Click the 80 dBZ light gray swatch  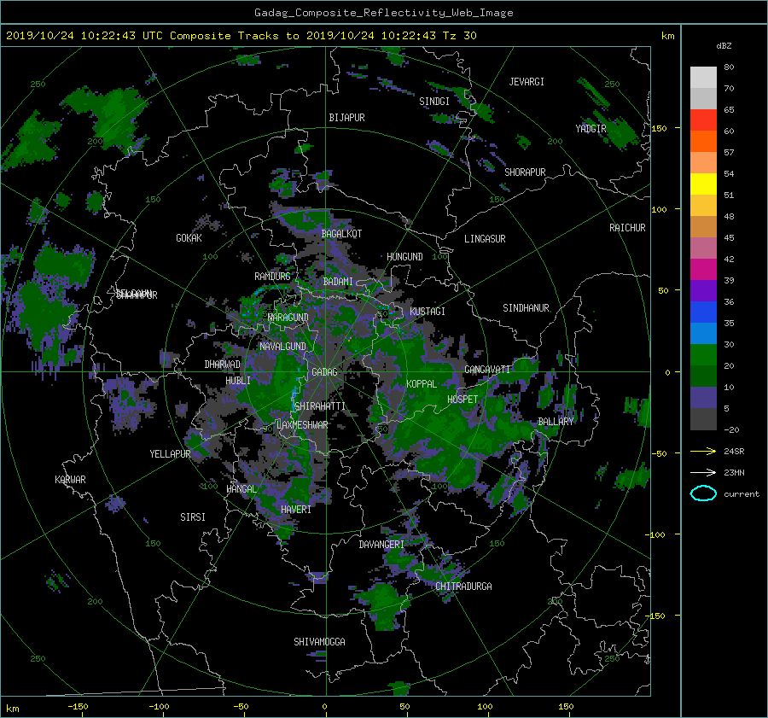click(x=703, y=77)
